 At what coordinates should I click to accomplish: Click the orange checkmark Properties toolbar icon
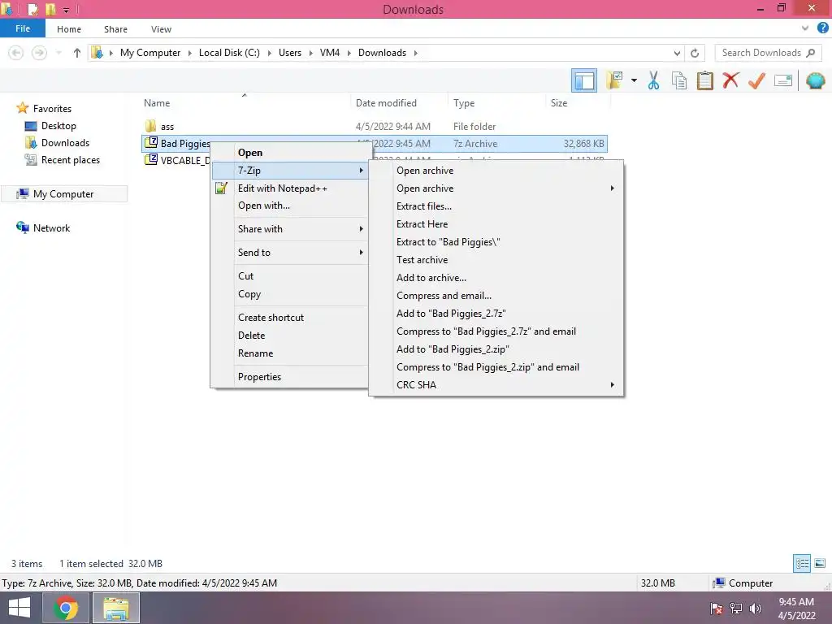click(756, 80)
